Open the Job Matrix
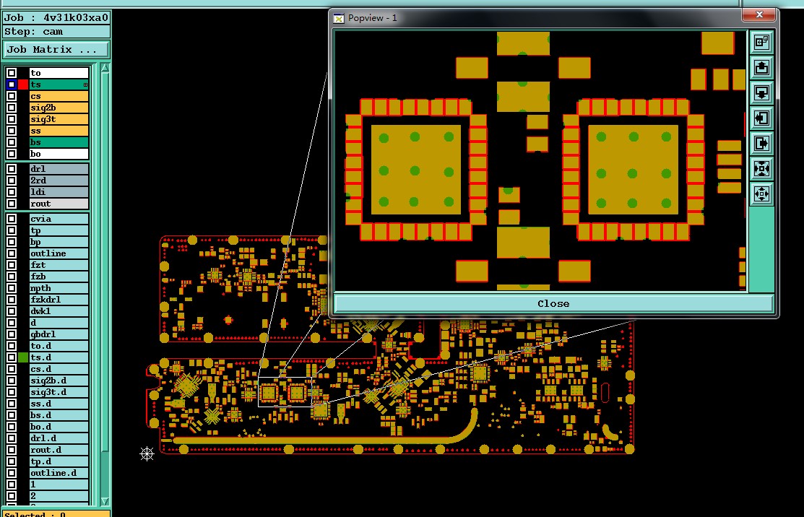The width and height of the screenshot is (804, 517). click(56, 50)
